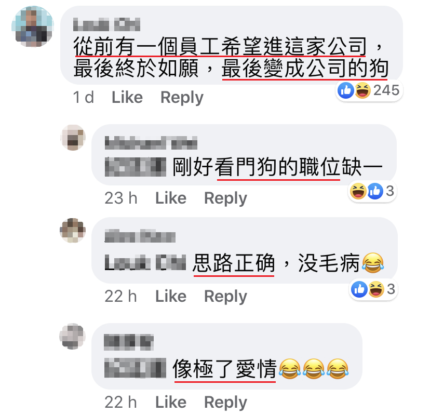Click the tagged name before 思路正确

(145, 262)
